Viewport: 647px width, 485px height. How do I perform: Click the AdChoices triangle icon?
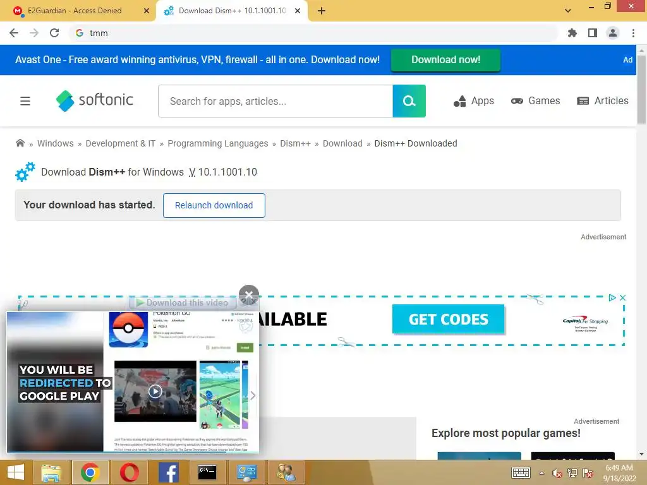[612, 297]
